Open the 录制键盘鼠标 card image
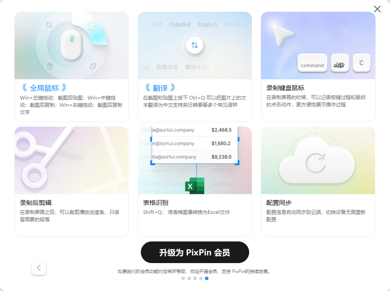The height and width of the screenshot is (291, 390). point(318,45)
